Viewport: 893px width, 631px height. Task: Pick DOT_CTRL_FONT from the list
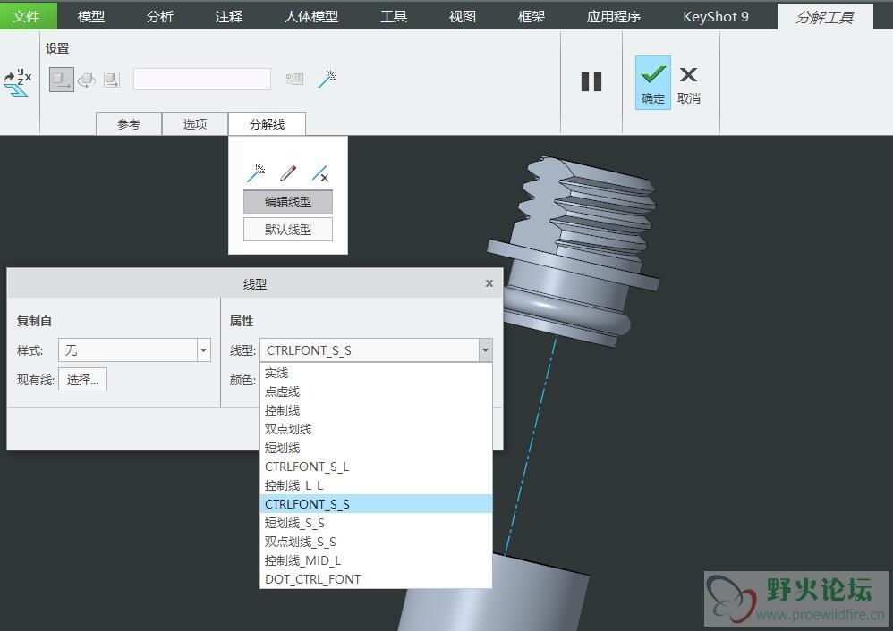tap(312, 579)
